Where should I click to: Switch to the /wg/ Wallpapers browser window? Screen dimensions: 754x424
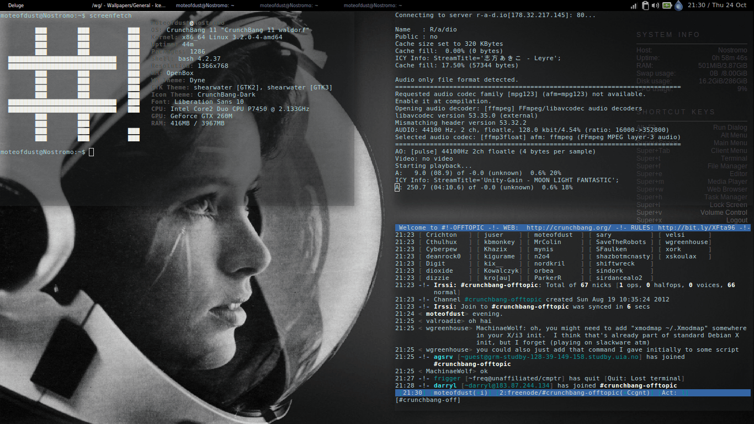tap(129, 6)
